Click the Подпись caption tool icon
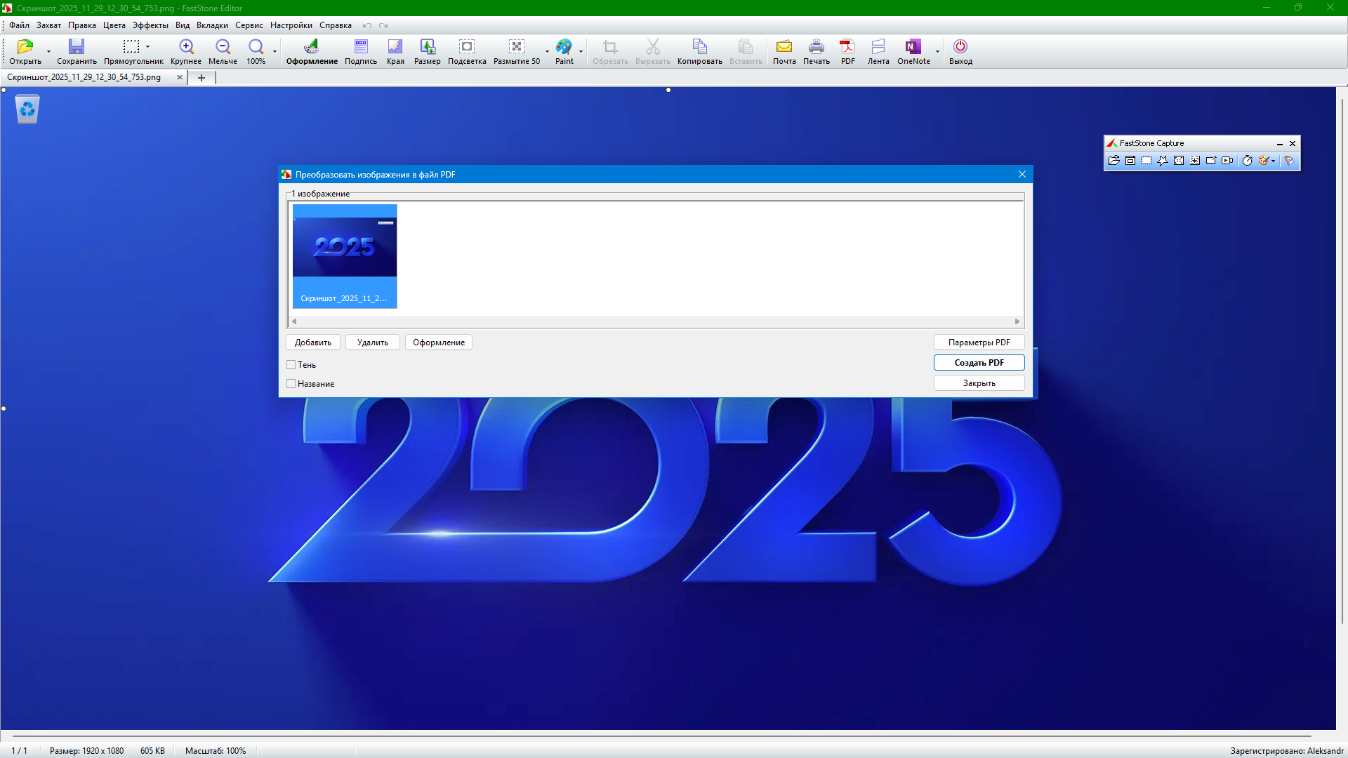 360,47
